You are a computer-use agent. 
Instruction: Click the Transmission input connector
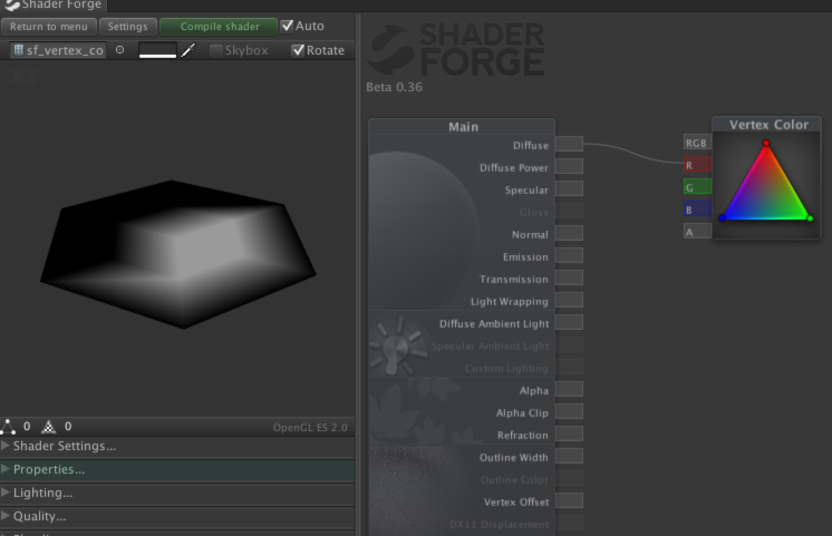click(x=569, y=278)
